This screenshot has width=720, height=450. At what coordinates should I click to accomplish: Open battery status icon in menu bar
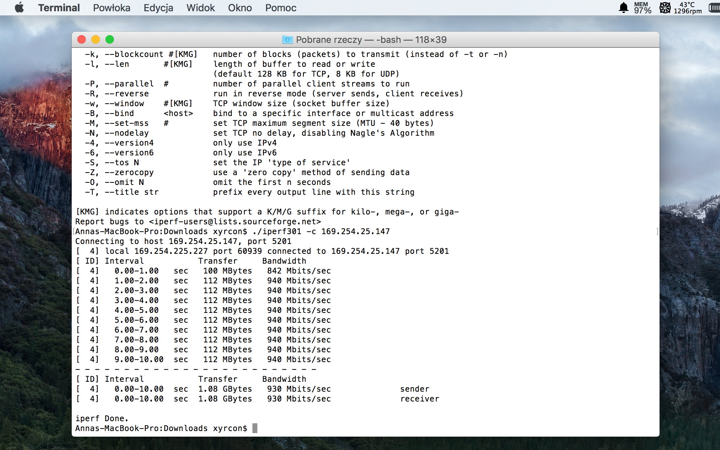[x=714, y=8]
